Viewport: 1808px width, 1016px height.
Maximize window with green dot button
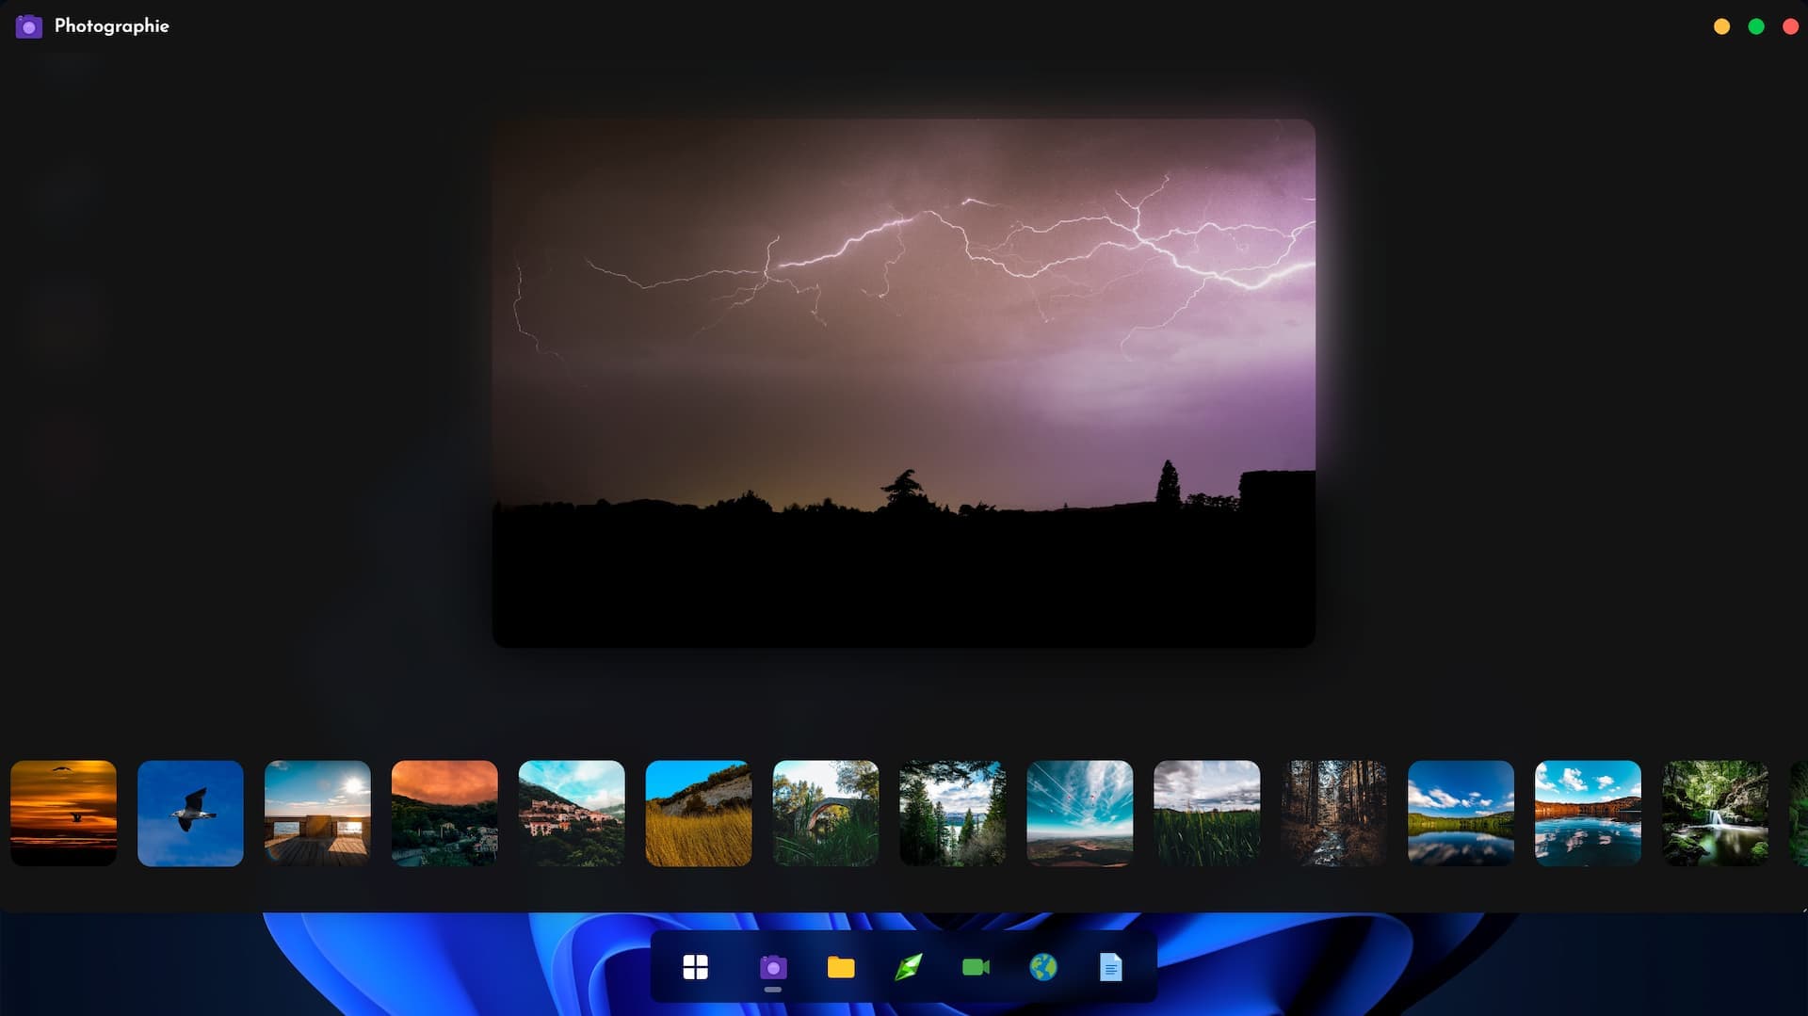point(1756,26)
